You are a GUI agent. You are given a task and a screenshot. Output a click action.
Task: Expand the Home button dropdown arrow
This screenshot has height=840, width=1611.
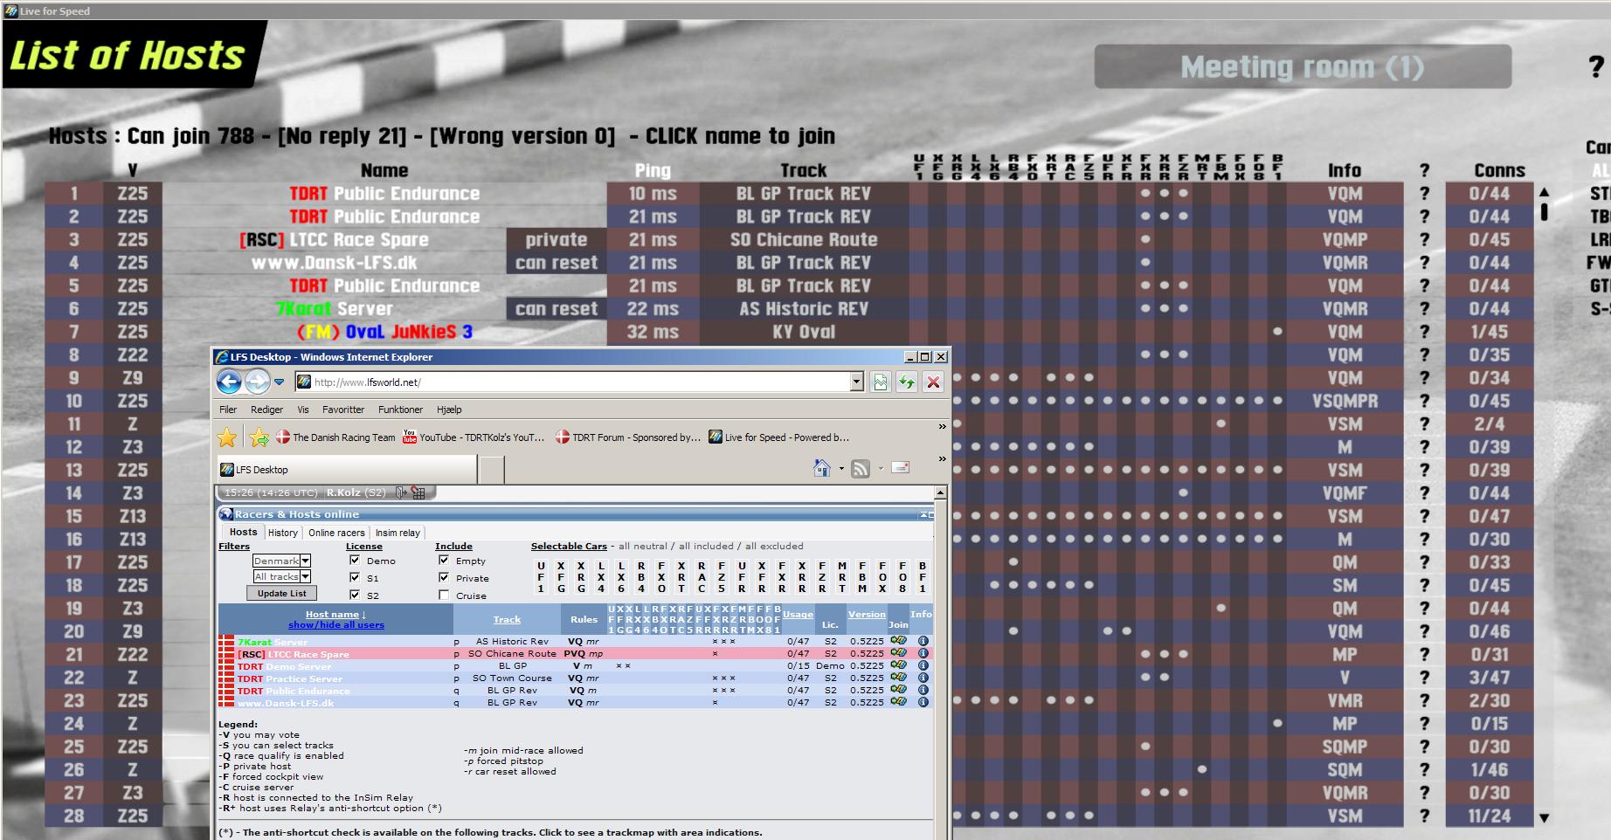coord(841,469)
